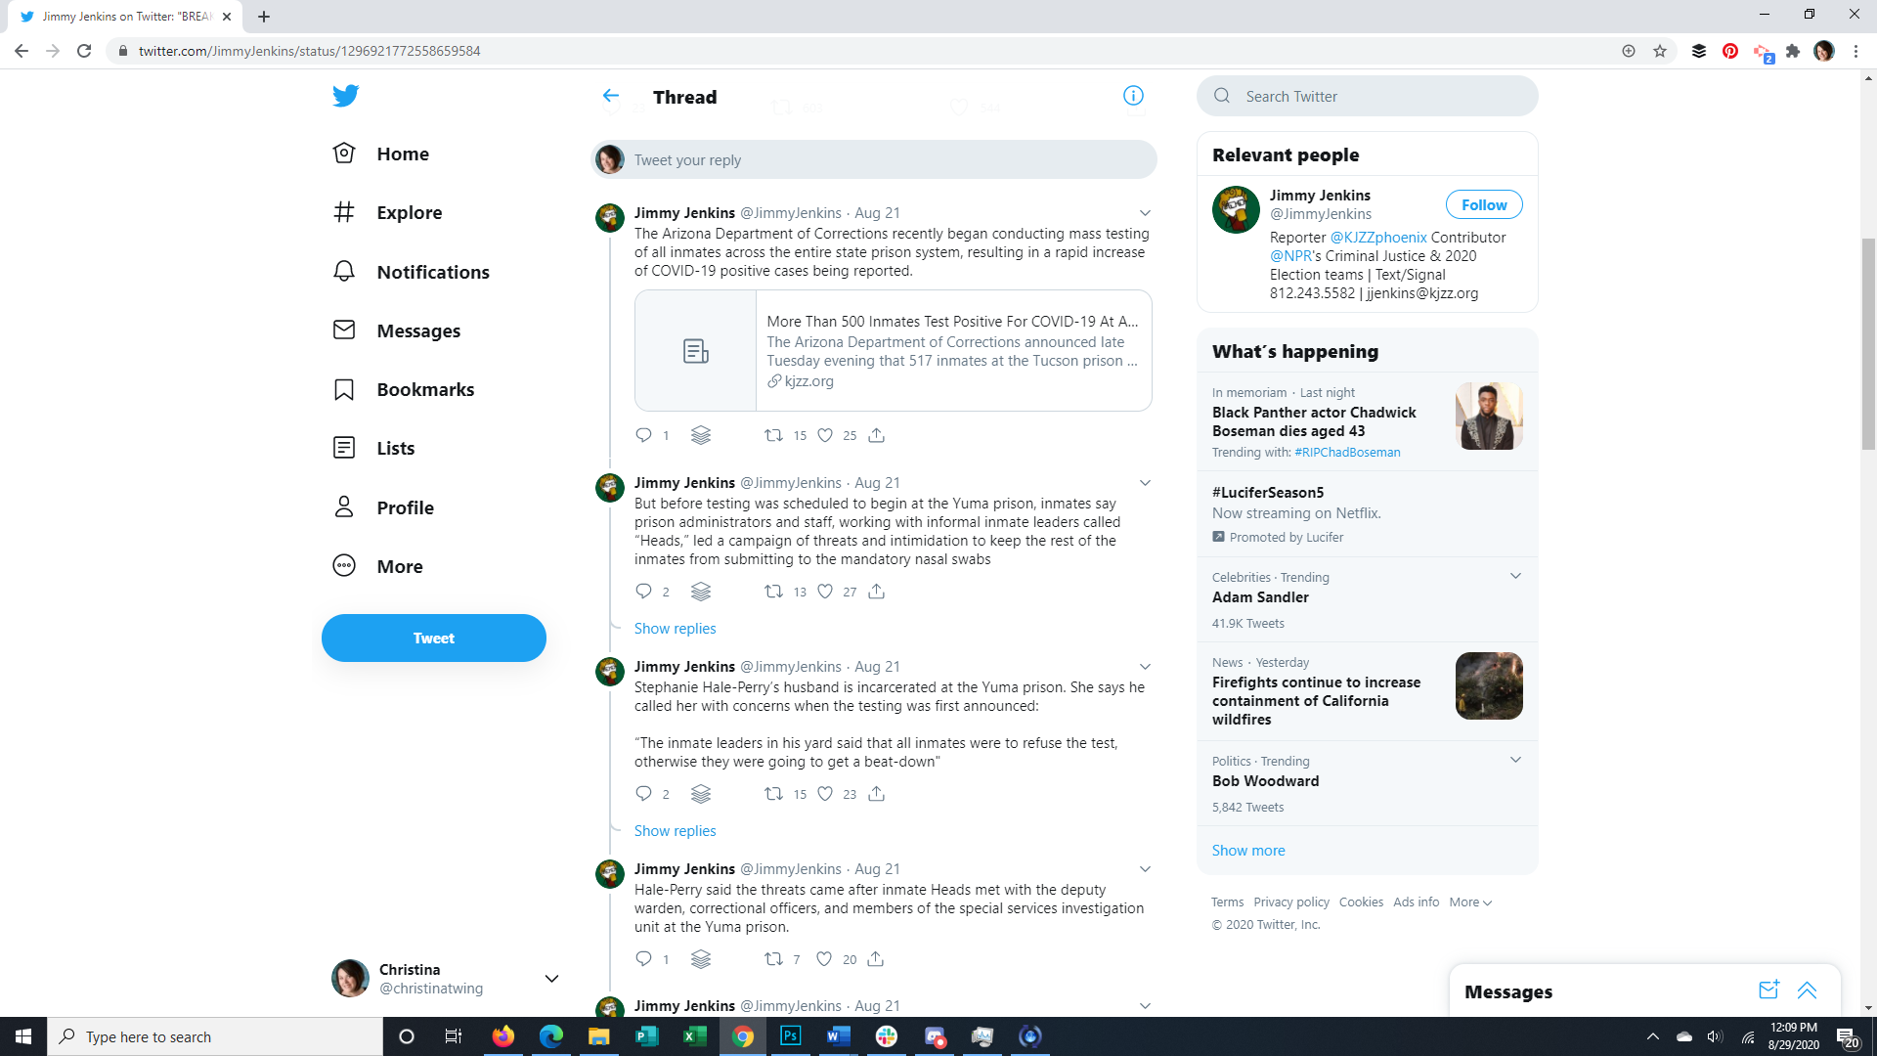1877x1056 pixels.
Task: Retweet the first Arizona Corrections tweet
Action: 773,435
